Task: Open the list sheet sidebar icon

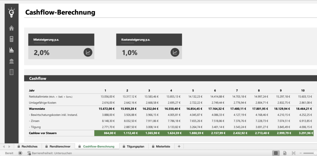Action: tap(11, 72)
